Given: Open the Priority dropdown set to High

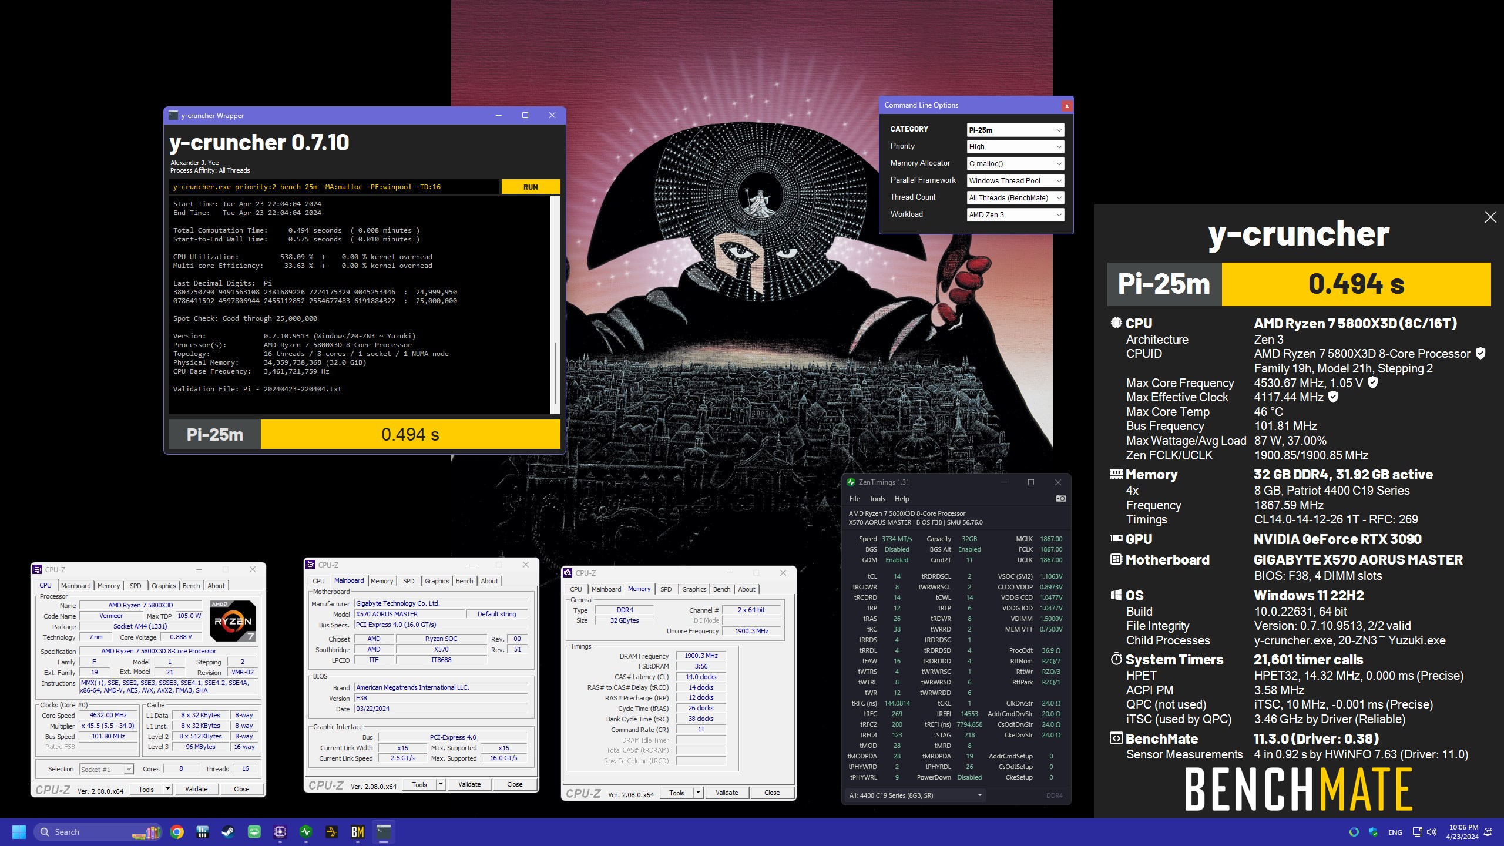Looking at the screenshot, I should click(1015, 147).
